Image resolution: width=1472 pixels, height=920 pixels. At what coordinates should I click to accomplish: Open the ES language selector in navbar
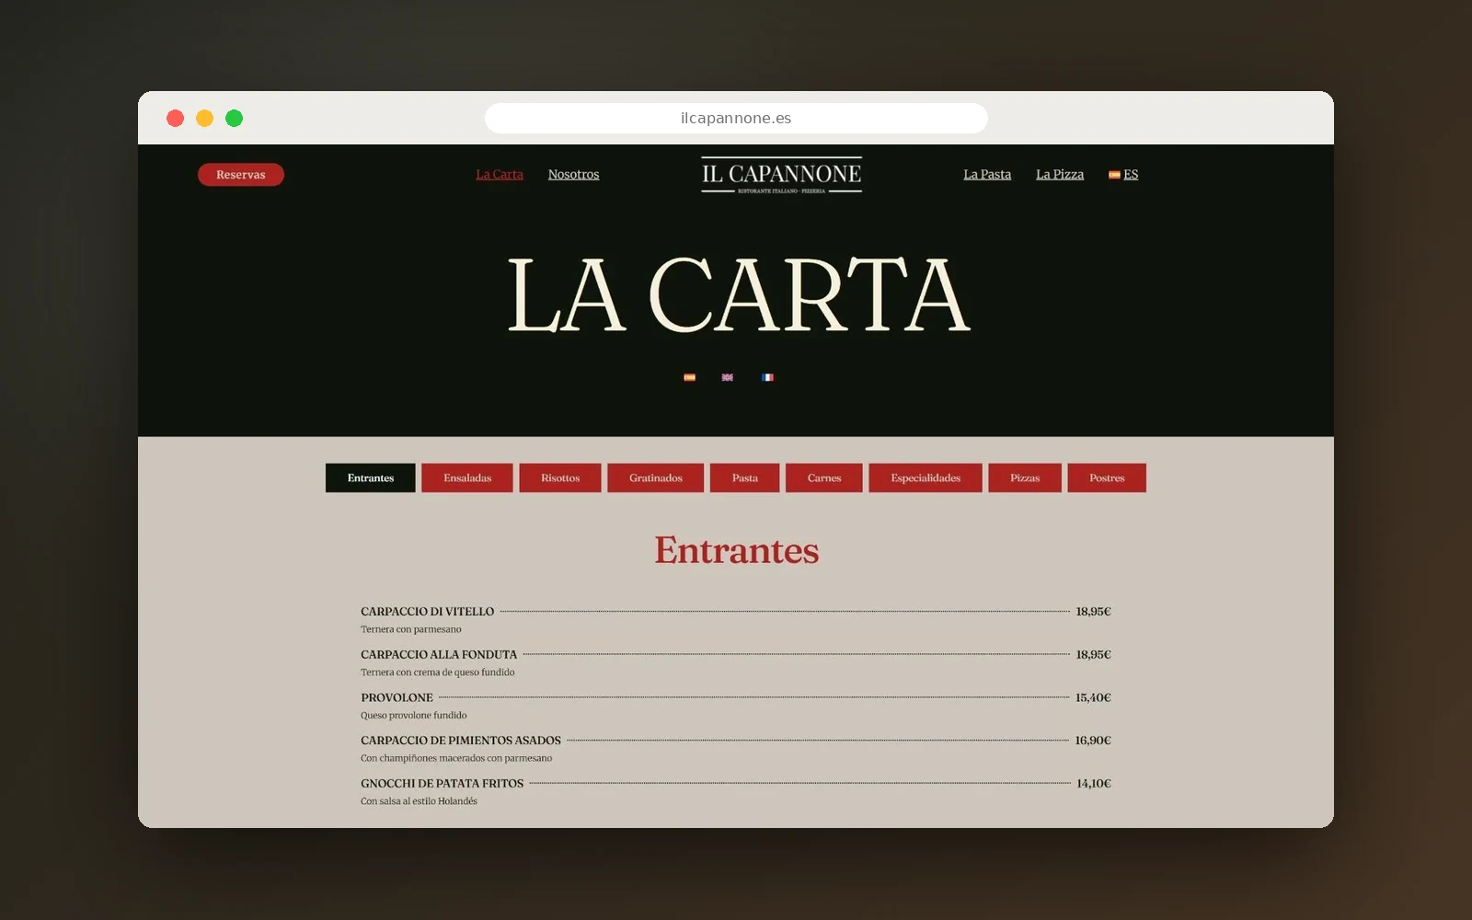click(1123, 174)
